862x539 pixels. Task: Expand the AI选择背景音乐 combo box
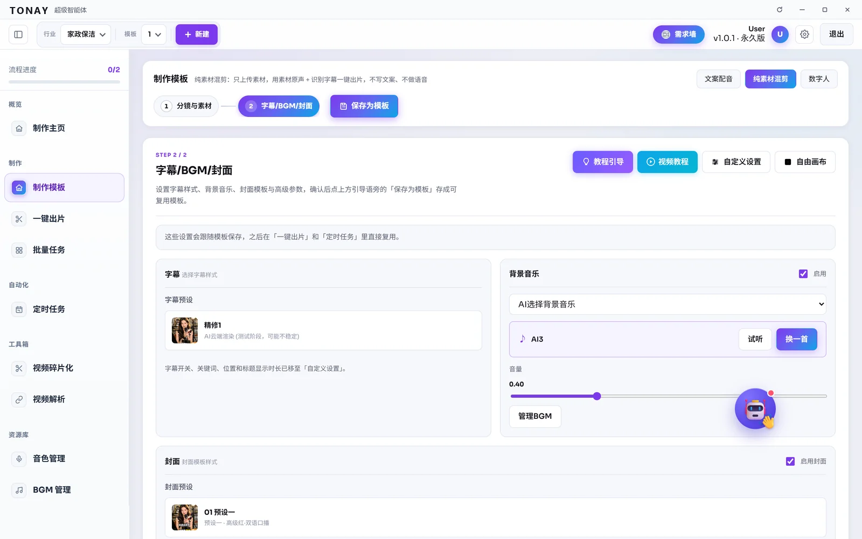coord(668,305)
